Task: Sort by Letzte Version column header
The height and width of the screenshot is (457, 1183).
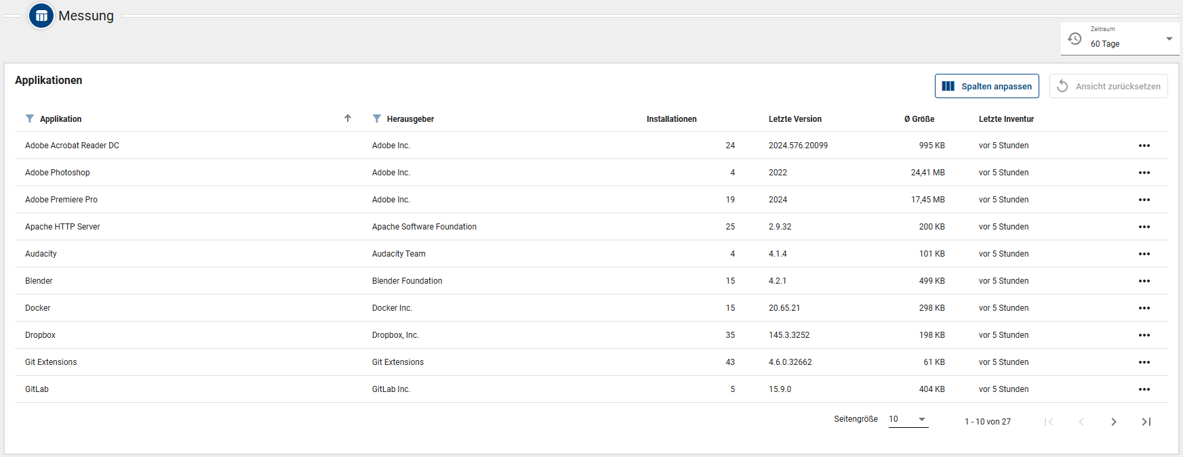Action: (795, 119)
